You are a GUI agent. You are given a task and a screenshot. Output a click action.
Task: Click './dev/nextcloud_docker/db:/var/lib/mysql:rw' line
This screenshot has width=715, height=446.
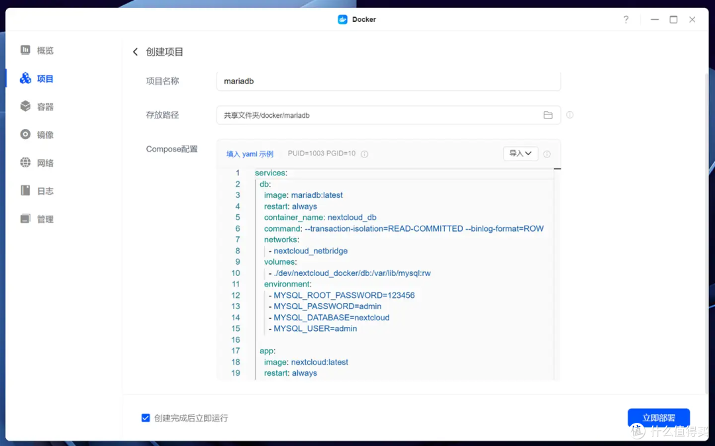click(x=350, y=273)
